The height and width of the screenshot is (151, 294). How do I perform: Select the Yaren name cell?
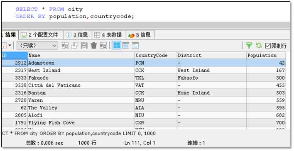coord(81,100)
